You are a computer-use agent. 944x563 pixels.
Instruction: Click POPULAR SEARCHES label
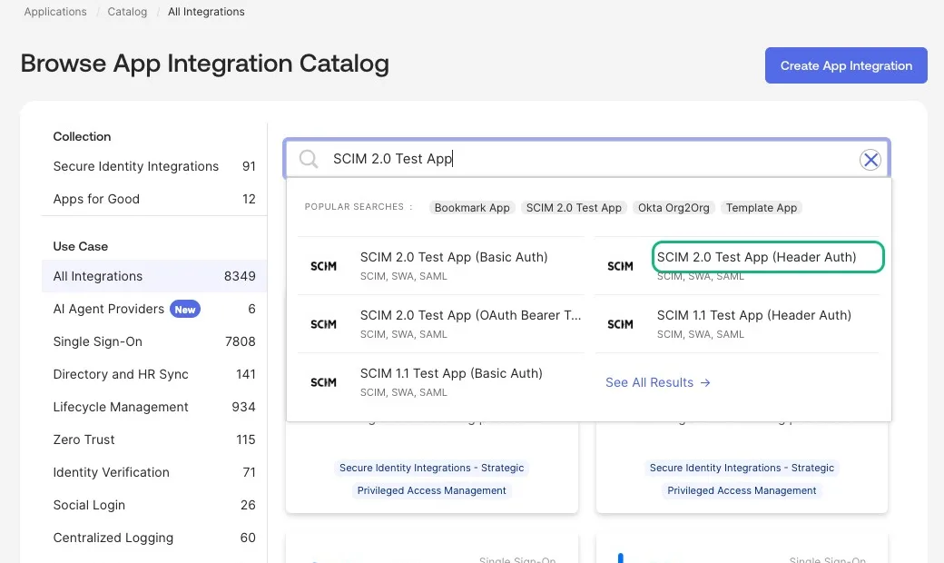(359, 206)
